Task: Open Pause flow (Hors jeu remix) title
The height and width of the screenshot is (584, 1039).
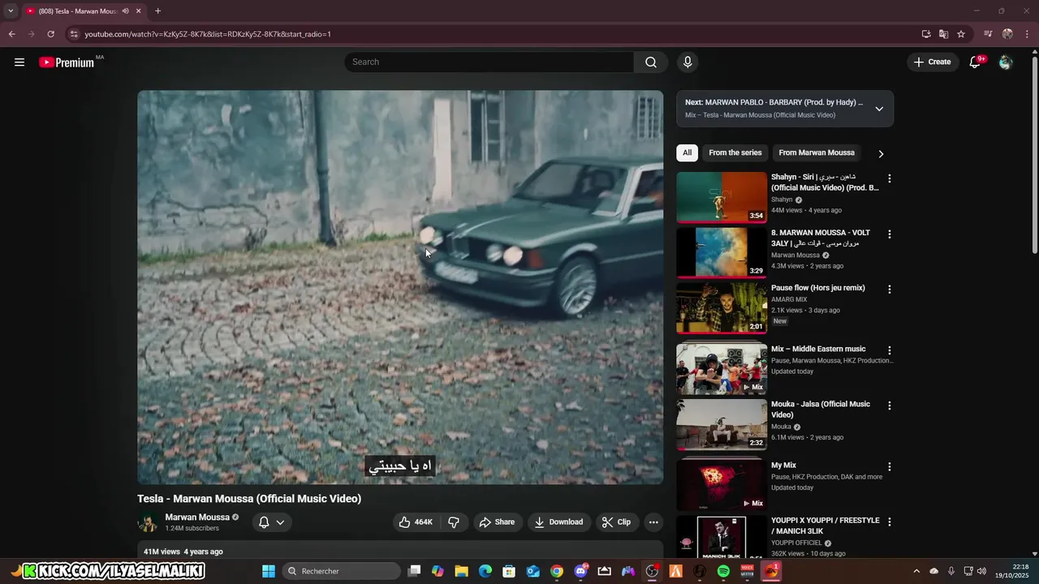Action: [817, 288]
